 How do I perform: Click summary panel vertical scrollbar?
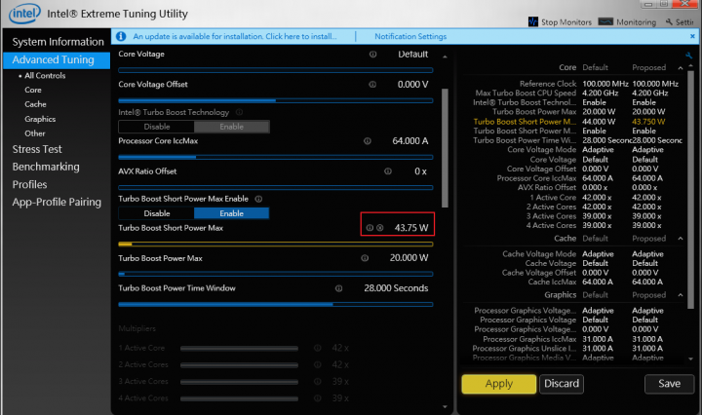[x=690, y=190]
